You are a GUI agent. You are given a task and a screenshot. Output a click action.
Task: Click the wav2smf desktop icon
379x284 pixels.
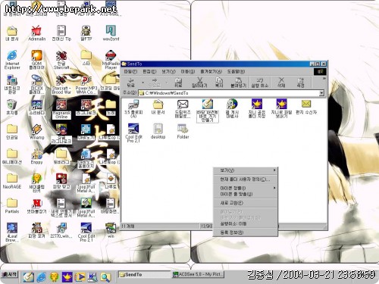click(x=111, y=33)
